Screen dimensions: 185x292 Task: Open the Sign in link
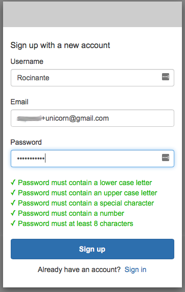point(135,269)
